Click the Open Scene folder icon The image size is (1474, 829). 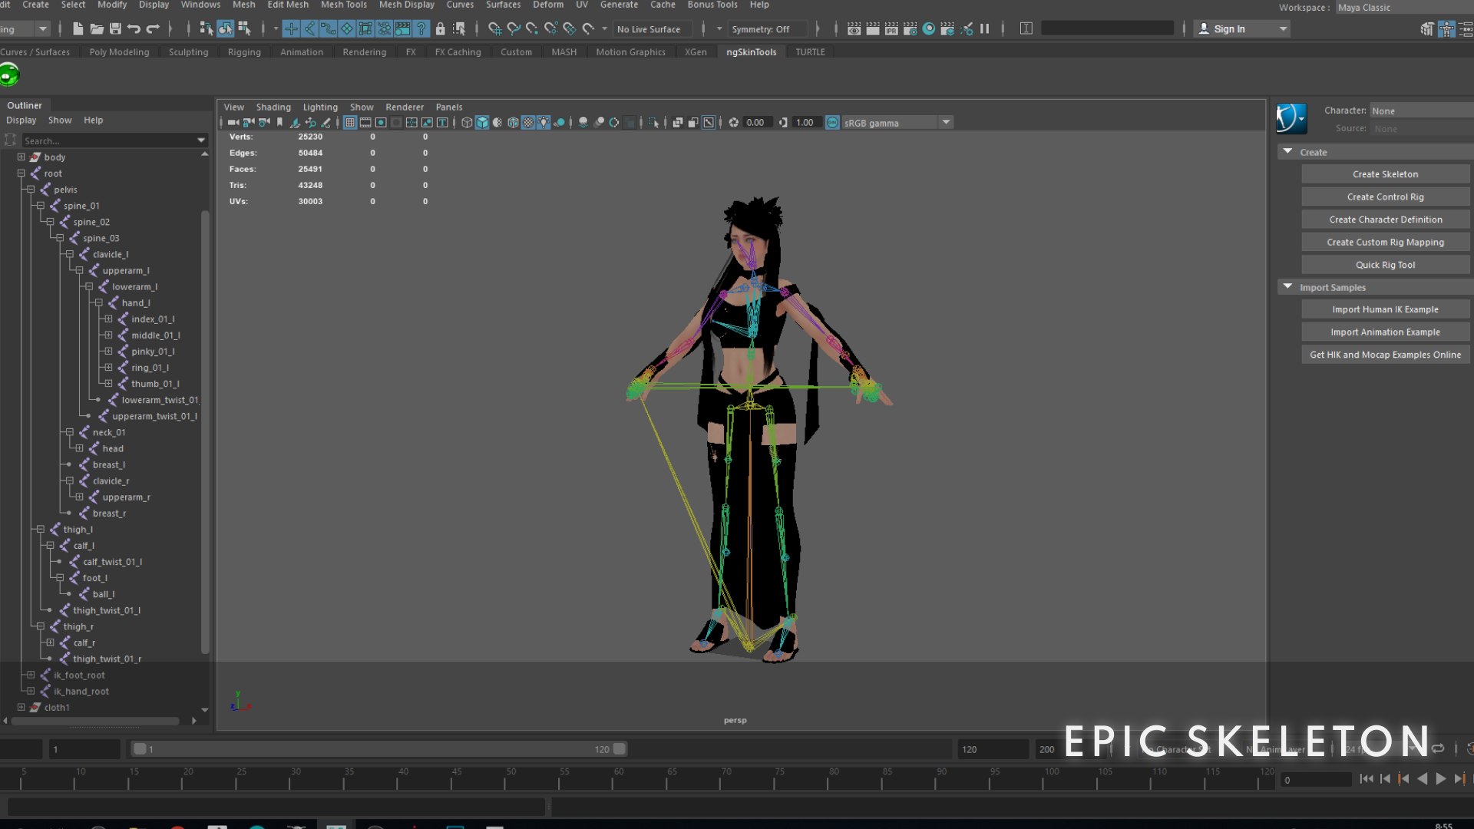click(x=97, y=29)
